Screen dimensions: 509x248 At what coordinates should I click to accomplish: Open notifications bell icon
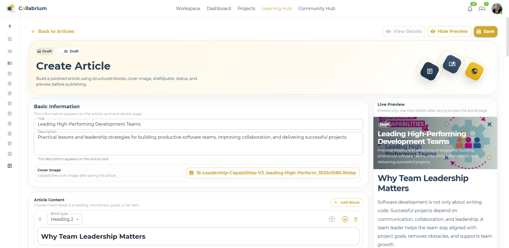470,9
